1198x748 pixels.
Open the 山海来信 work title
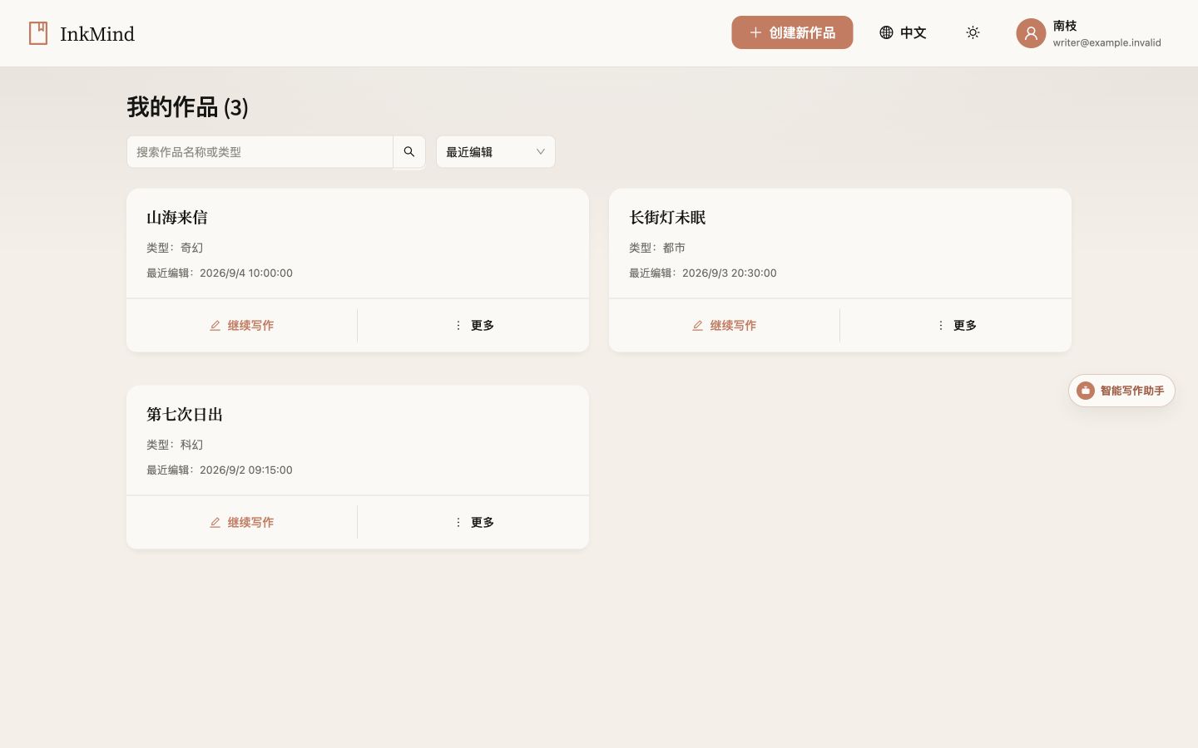[x=177, y=218]
